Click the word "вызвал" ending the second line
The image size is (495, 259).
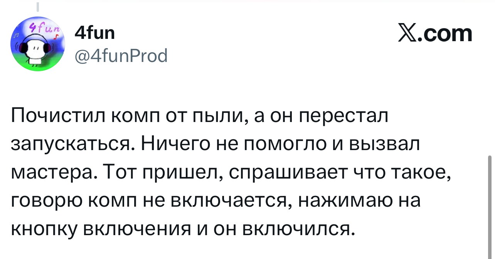click(384, 145)
